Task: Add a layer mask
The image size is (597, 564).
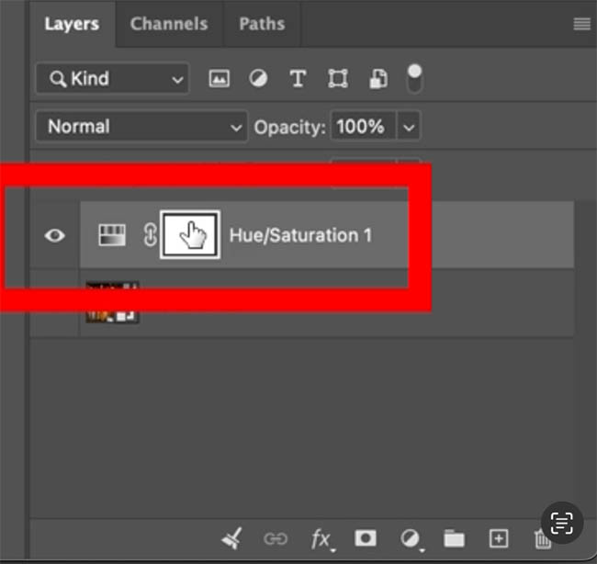Action: 366,538
